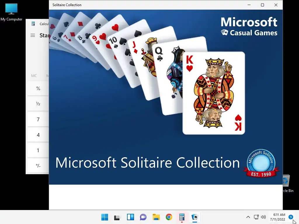
Task: Open Calculator's hamburger navigation menu
Action: [x=33, y=35]
